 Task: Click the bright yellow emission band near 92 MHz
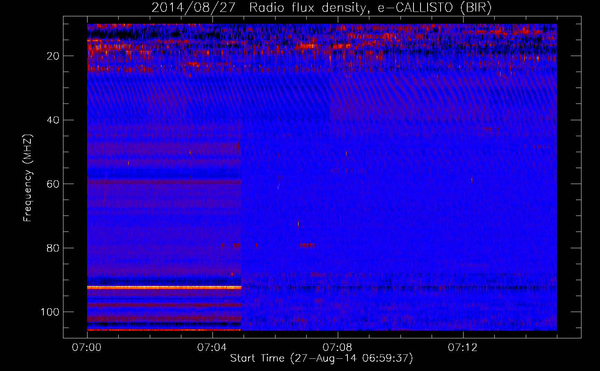pos(164,287)
